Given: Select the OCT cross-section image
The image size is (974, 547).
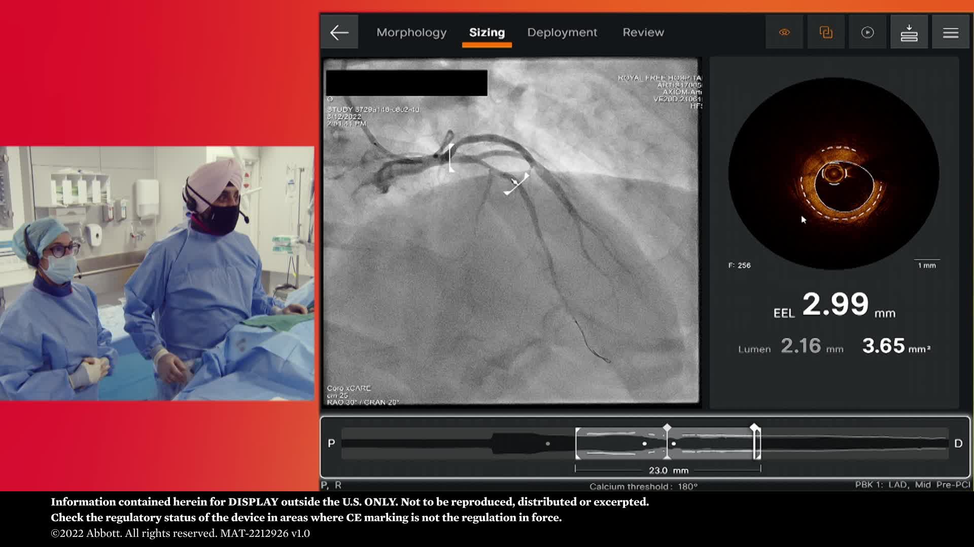Looking at the screenshot, I should click(833, 174).
